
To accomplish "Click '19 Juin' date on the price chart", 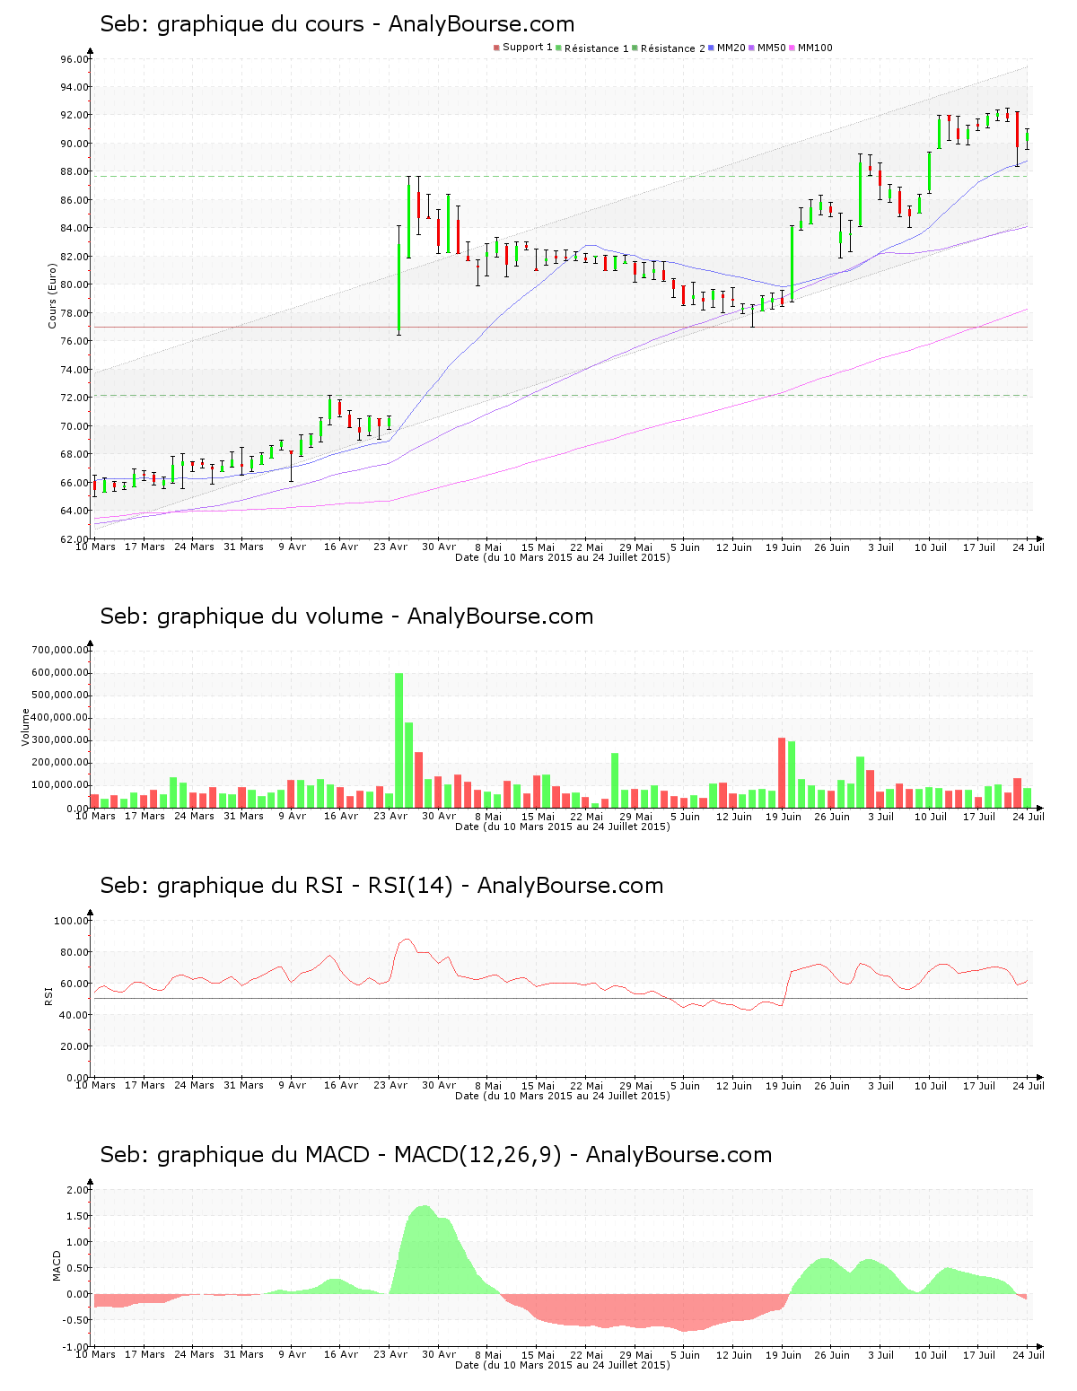I will coord(784,547).
